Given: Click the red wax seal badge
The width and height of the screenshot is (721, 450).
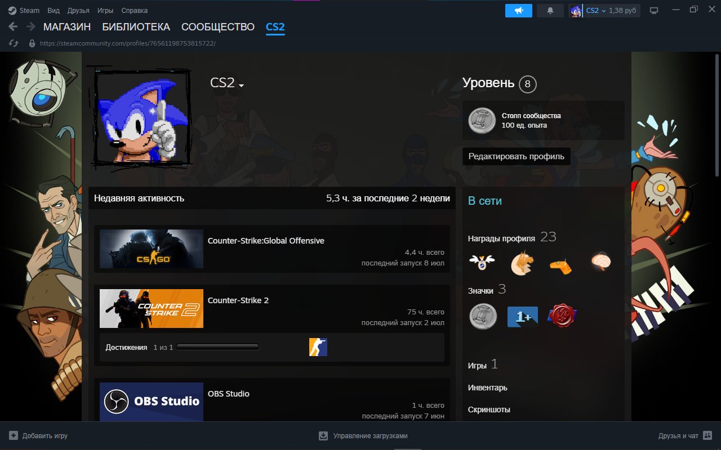Looking at the screenshot, I should pos(562,316).
